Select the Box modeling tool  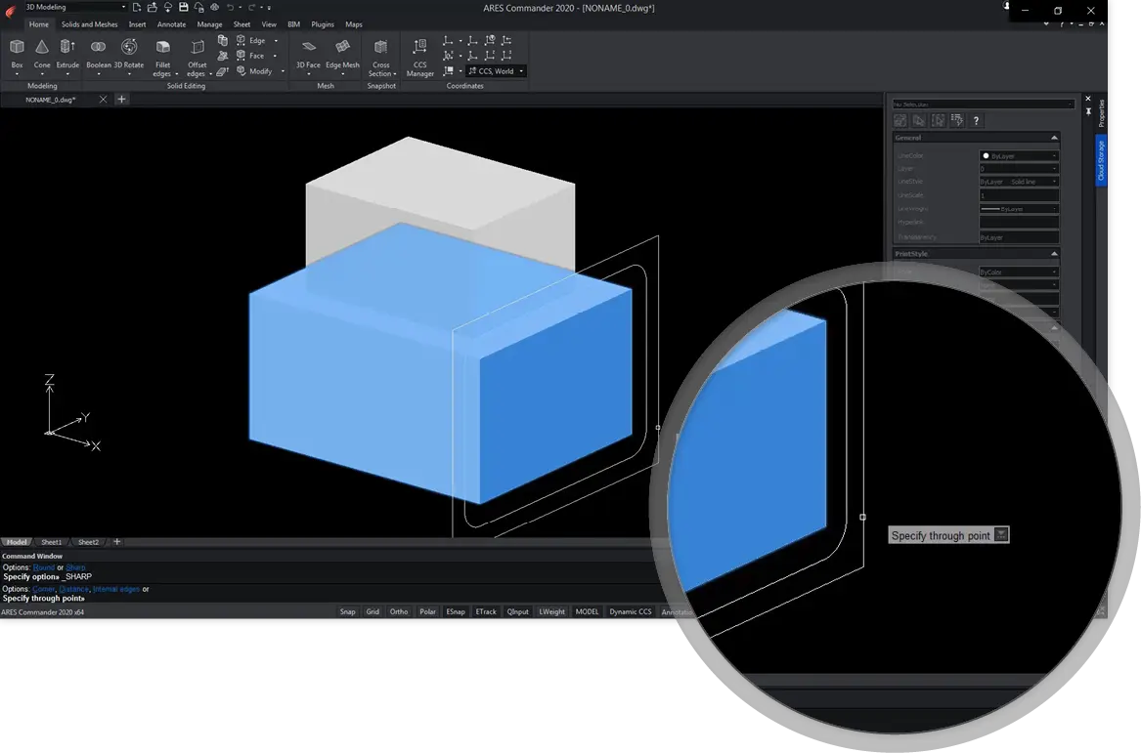click(17, 55)
